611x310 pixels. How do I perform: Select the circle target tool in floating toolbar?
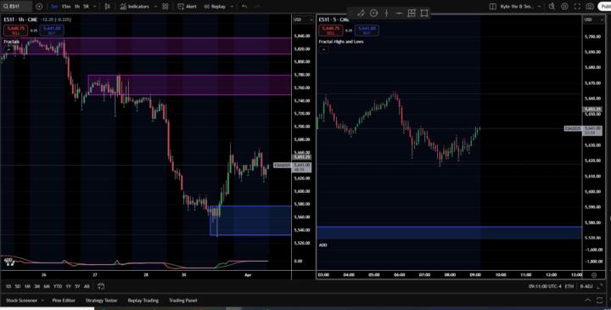coord(373,14)
